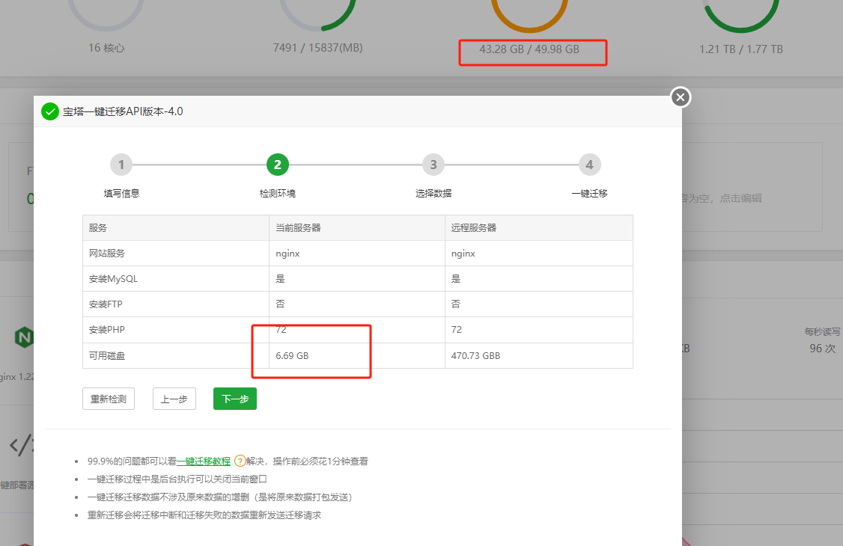Click the 网站服务 row label
The height and width of the screenshot is (546, 843).
[x=107, y=254]
